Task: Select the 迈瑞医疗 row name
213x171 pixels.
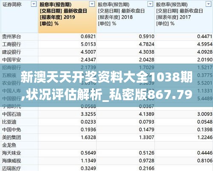Action: tap(12, 168)
